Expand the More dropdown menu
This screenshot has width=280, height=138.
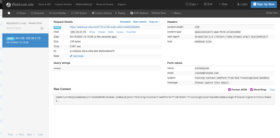point(176,13)
